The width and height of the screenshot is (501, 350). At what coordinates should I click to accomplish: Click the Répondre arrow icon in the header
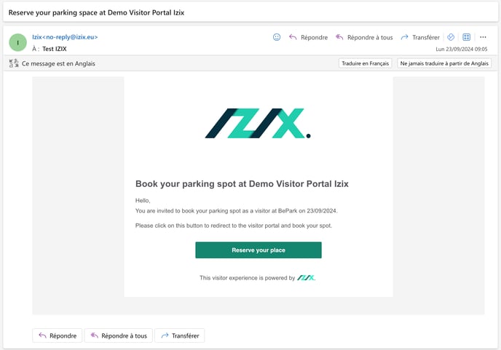[x=293, y=37]
